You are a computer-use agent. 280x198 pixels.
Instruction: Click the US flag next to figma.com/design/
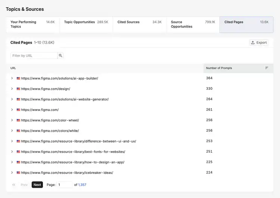coord(18,89)
